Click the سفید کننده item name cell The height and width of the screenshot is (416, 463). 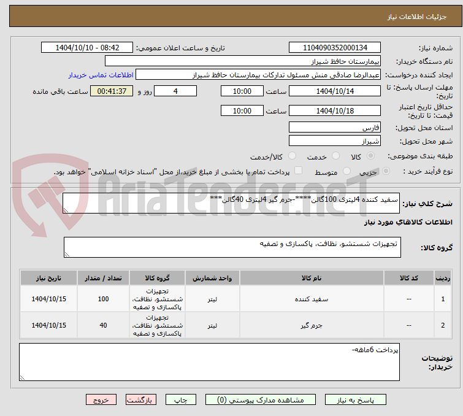pyautogui.click(x=312, y=299)
